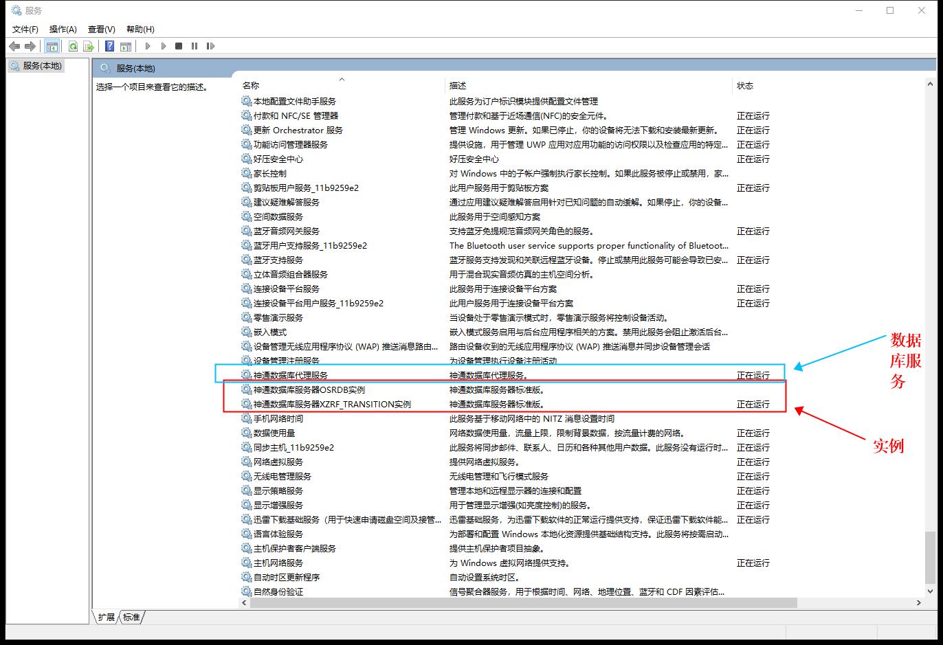Click the gear icon beside 零售演示服务
Viewport: 943px width, 645px height.
247,317
